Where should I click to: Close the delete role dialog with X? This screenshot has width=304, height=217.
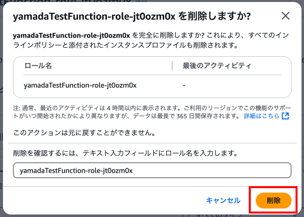coord(286,15)
